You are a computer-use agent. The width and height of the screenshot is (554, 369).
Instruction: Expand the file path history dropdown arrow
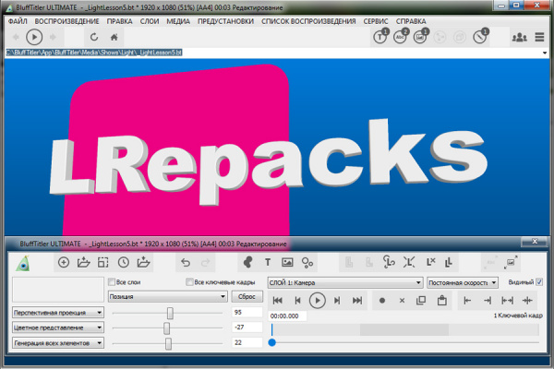click(x=545, y=53)
